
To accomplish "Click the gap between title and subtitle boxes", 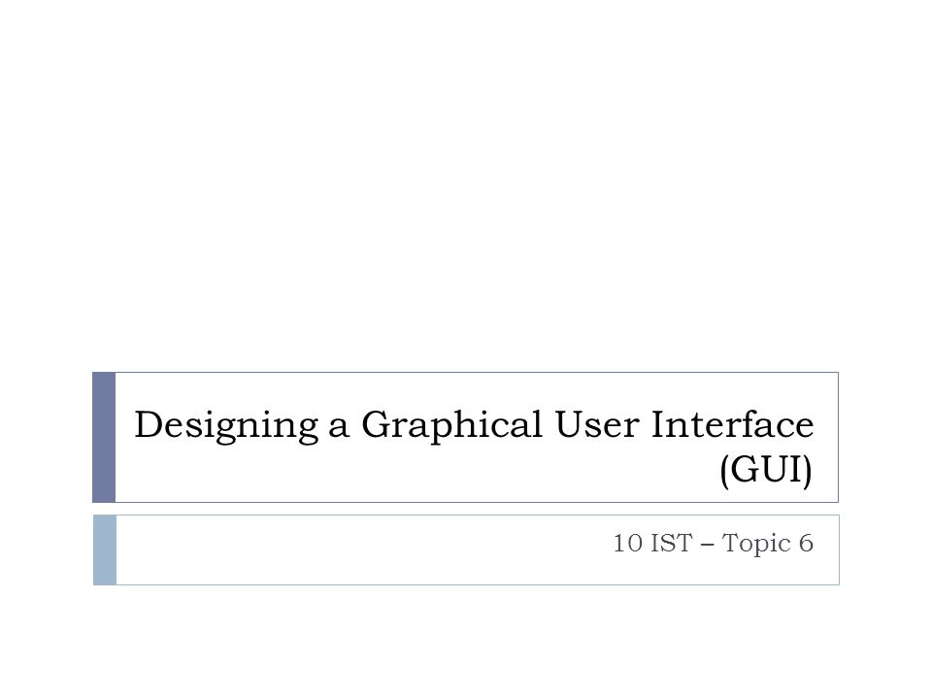I will tap(466, 509).
